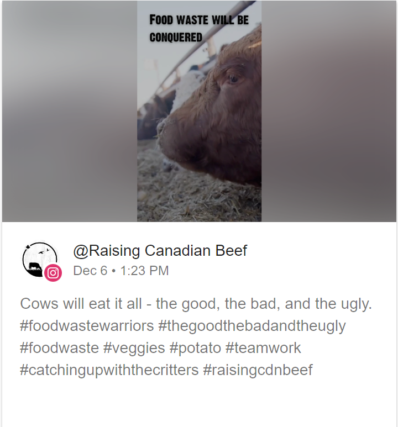Open the #thegoodthebadandtheugly hashtag
398x427 pixels.
point(252,326)
